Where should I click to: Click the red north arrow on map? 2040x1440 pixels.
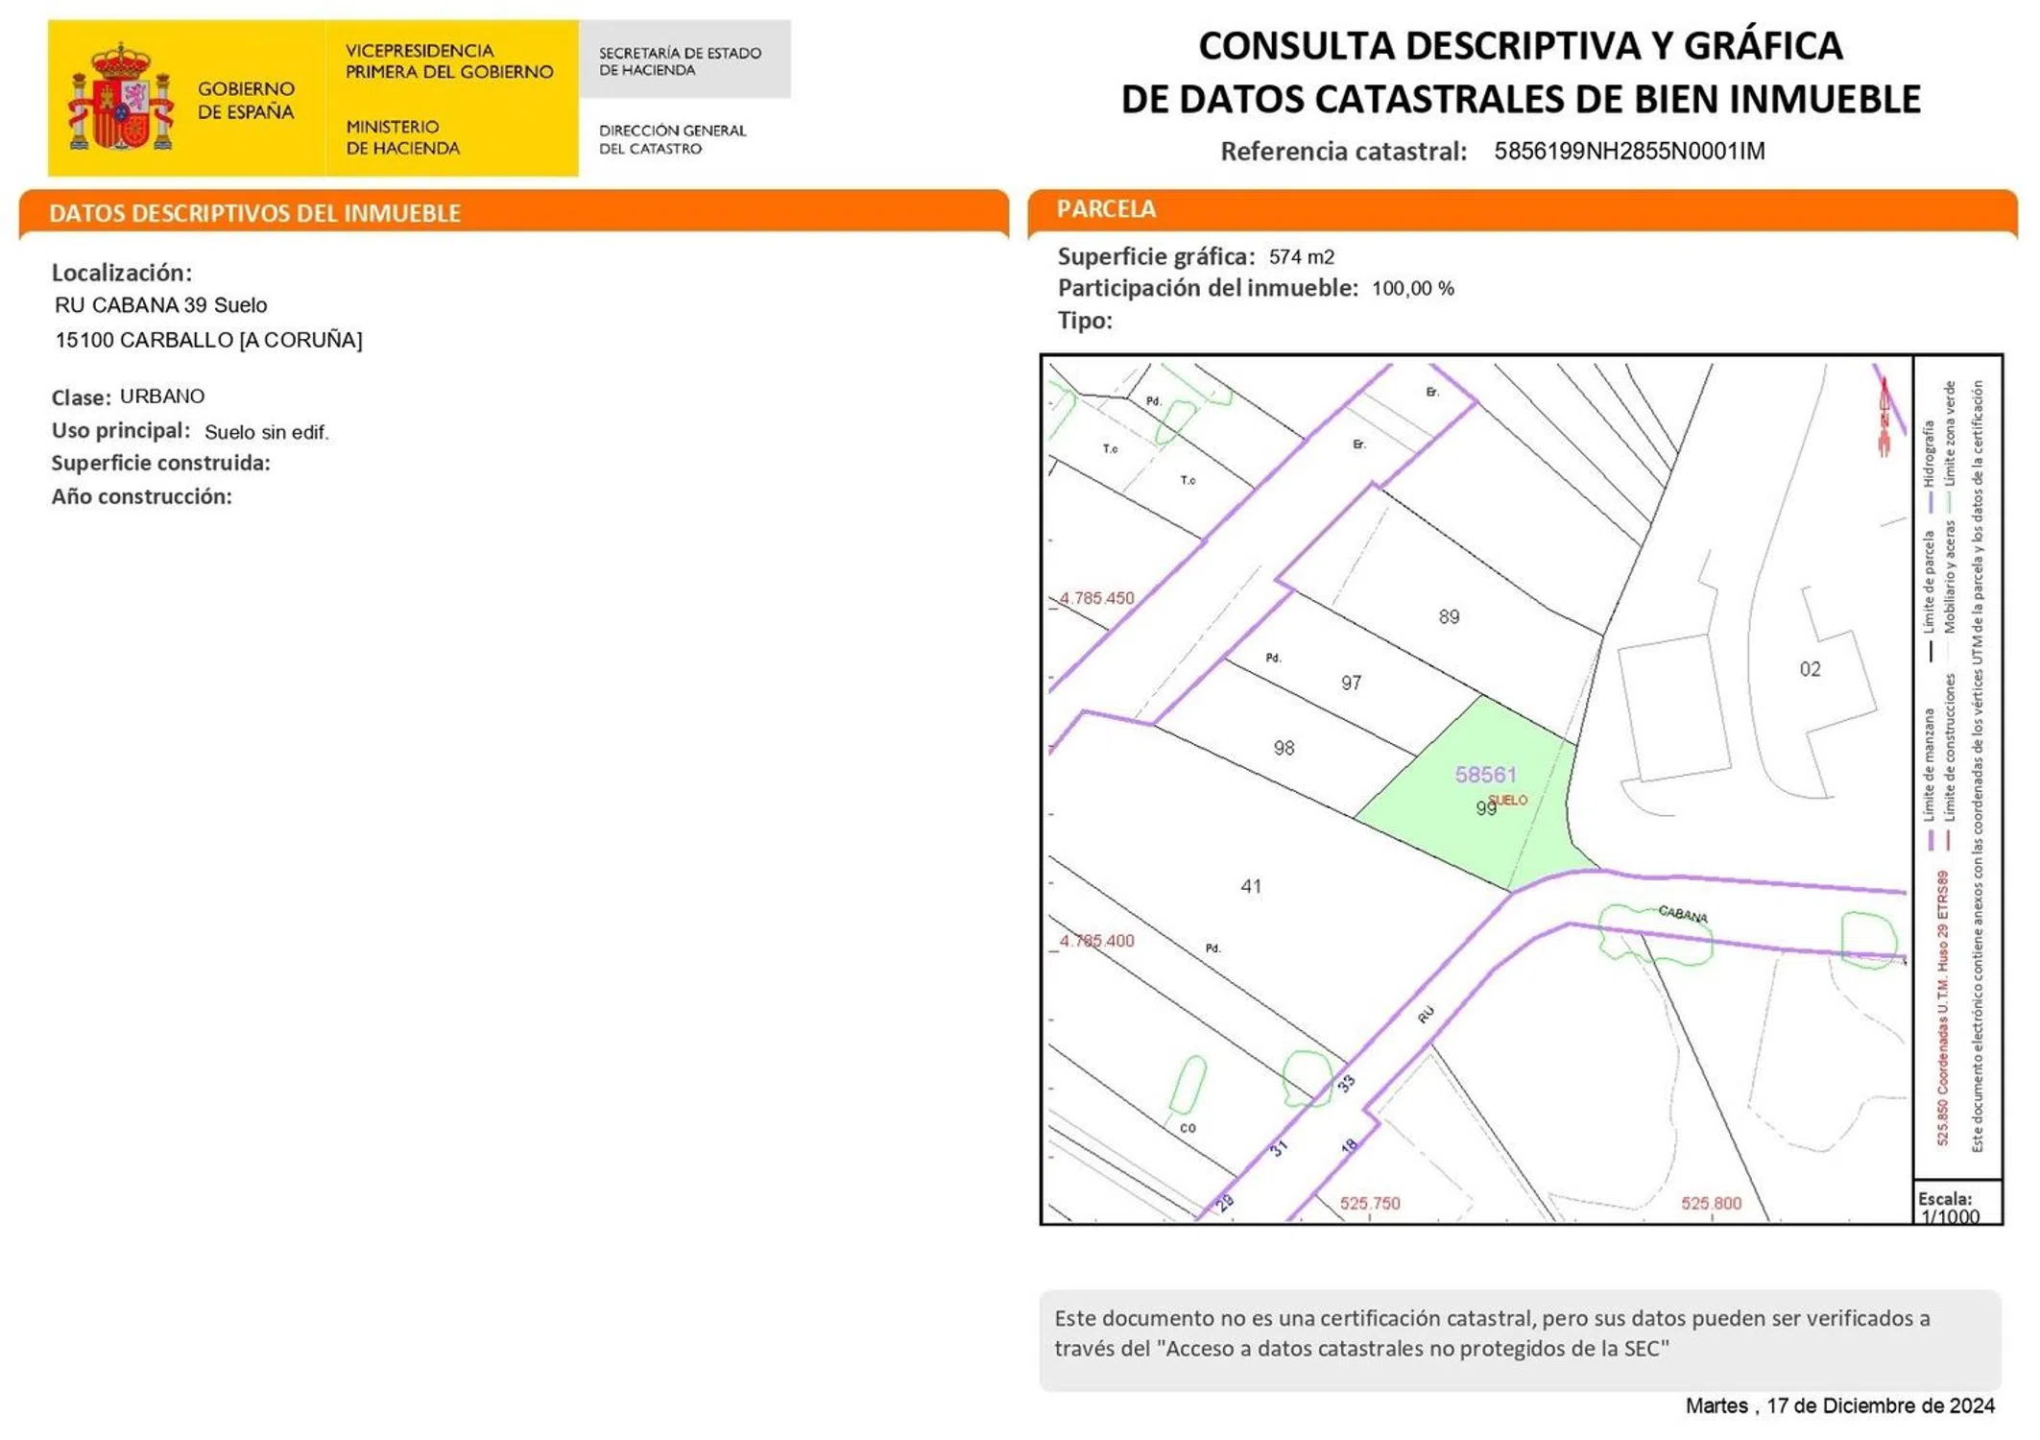coord(1884,416)
